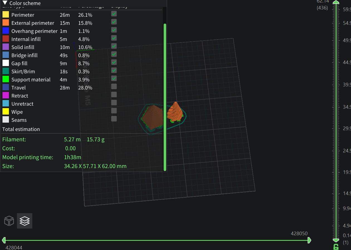Click the legend panel's green scrollbar
Screen dimensions: 351x250
(165, 97)
